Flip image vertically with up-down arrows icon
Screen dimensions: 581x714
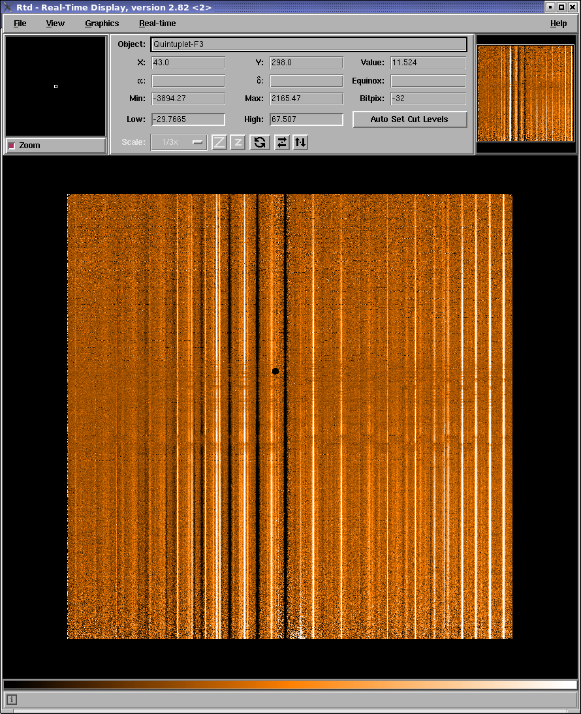tap(300, 142)
